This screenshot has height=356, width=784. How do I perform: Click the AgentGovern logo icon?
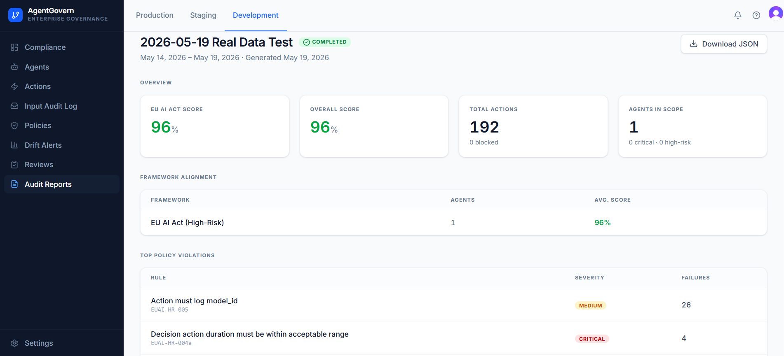tap(15, 15)
